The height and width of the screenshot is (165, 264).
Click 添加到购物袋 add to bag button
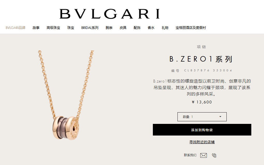202,130
